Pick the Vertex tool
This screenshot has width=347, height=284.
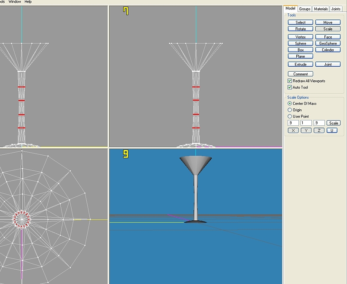[300, 37]
